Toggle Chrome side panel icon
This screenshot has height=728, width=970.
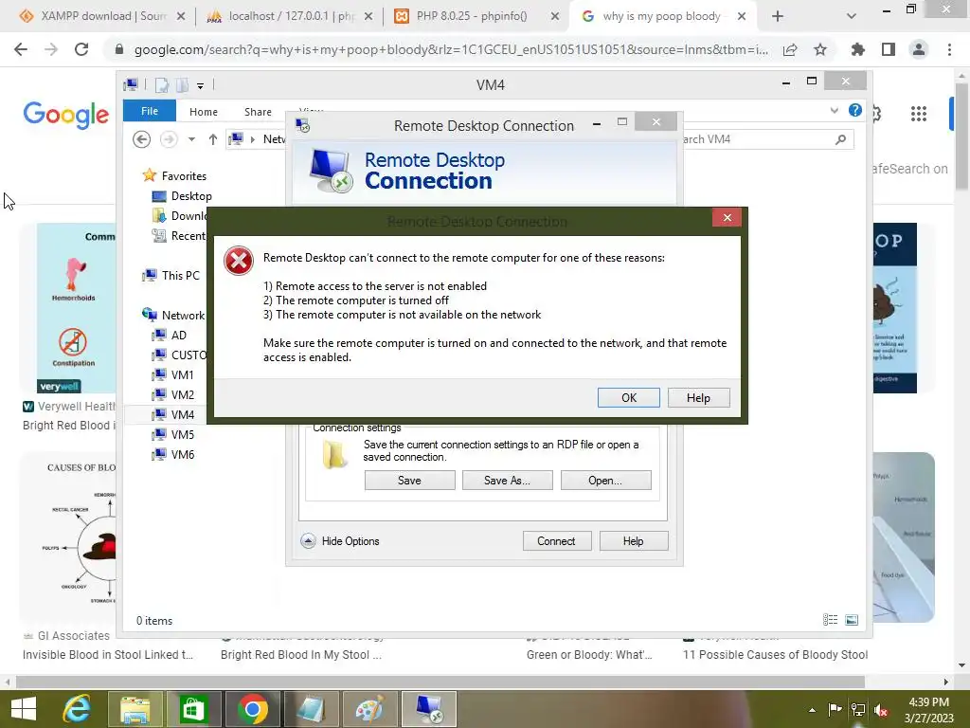[889, 49]
